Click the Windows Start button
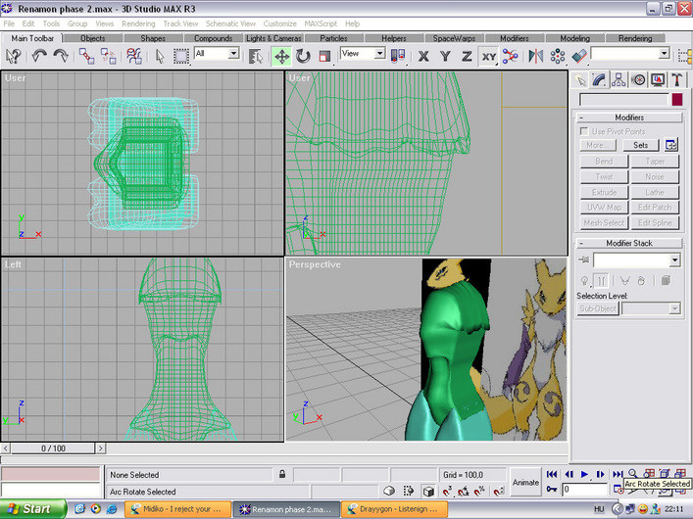693x519 pixels. [32, 509]
